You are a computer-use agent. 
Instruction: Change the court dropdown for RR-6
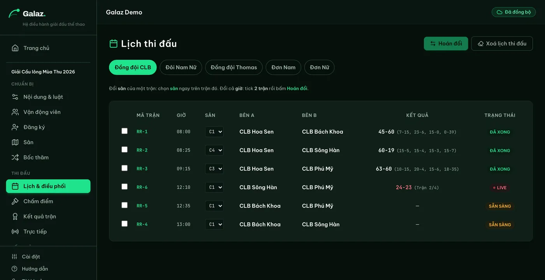tap(214, 187)
